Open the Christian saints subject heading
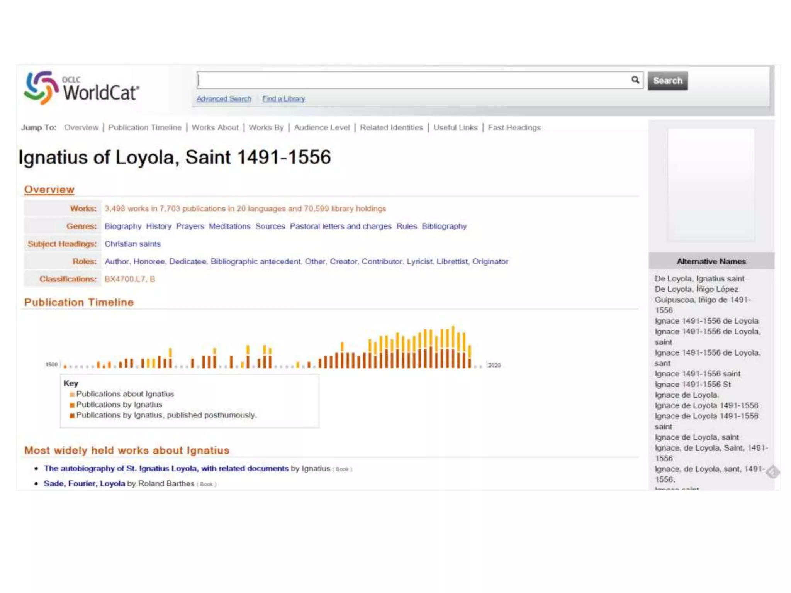The width and height of the screenshot is (791, 593). (x=132, y=244)
